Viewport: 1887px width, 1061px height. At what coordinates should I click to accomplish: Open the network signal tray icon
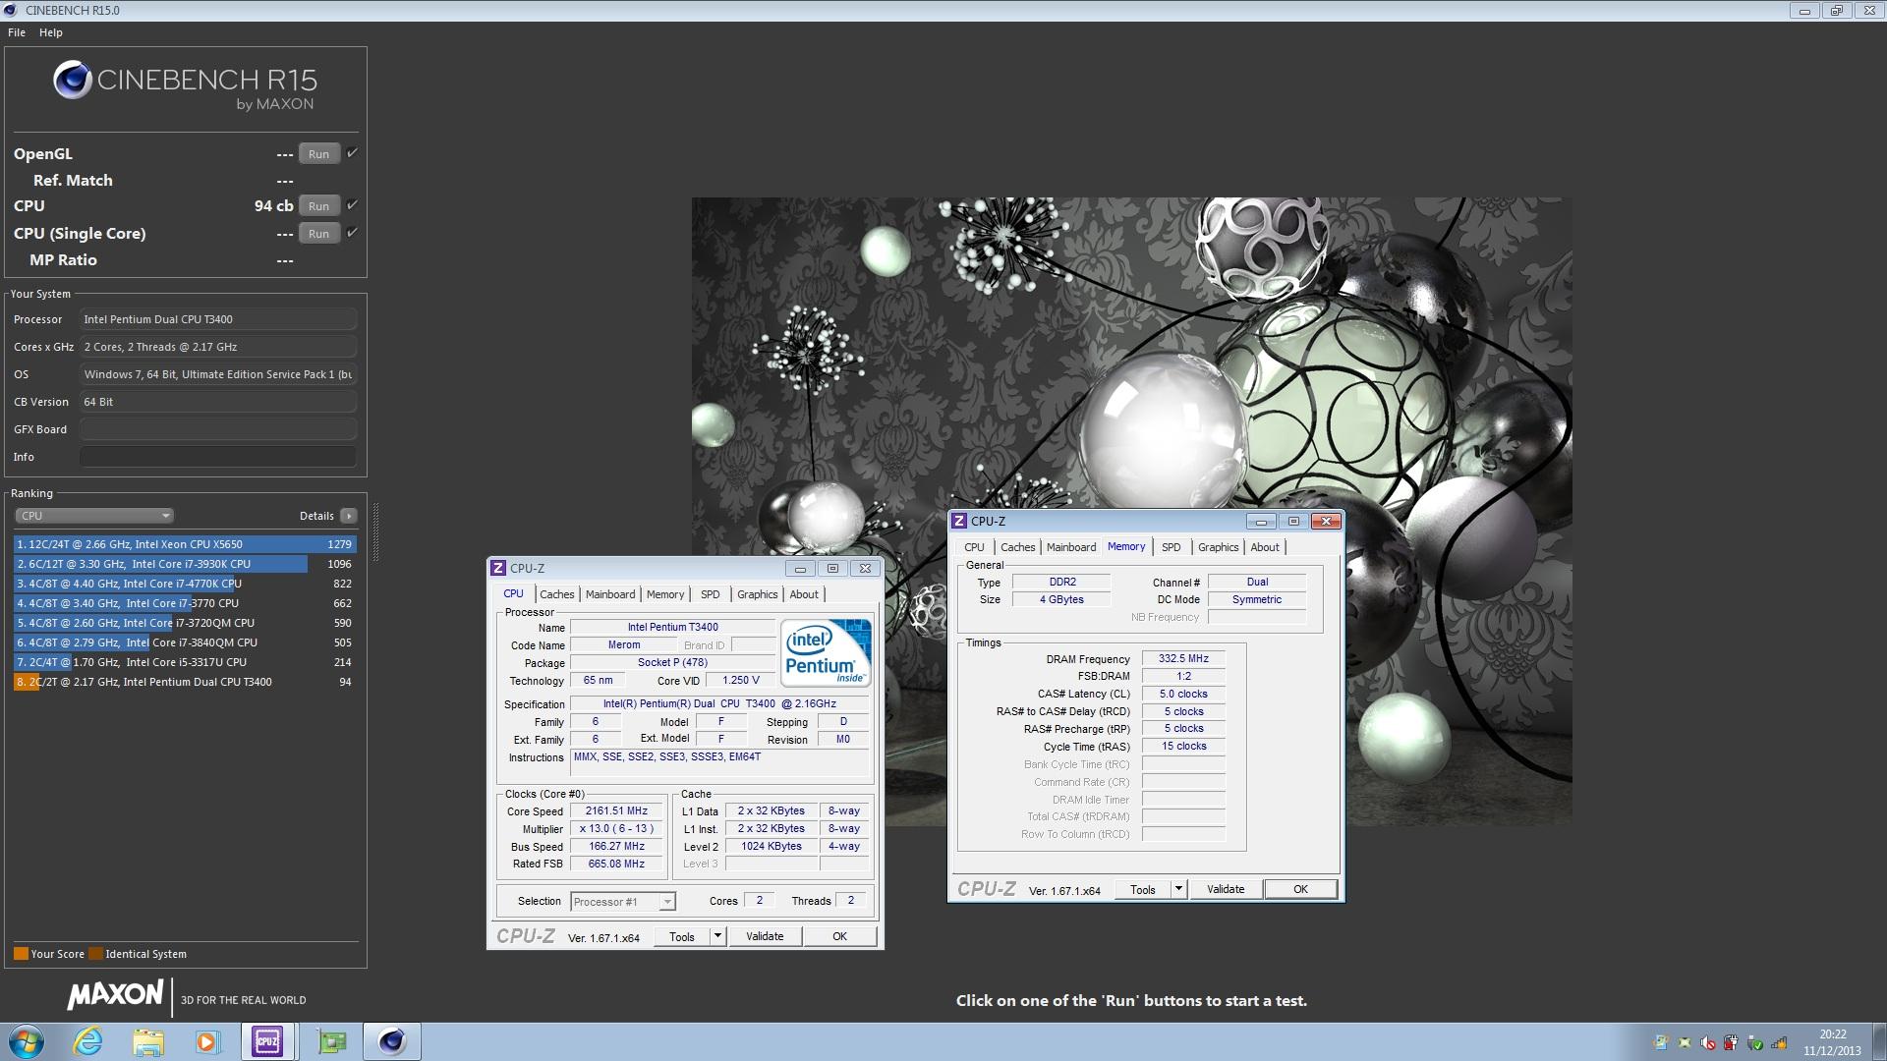pos(1779,1043)
